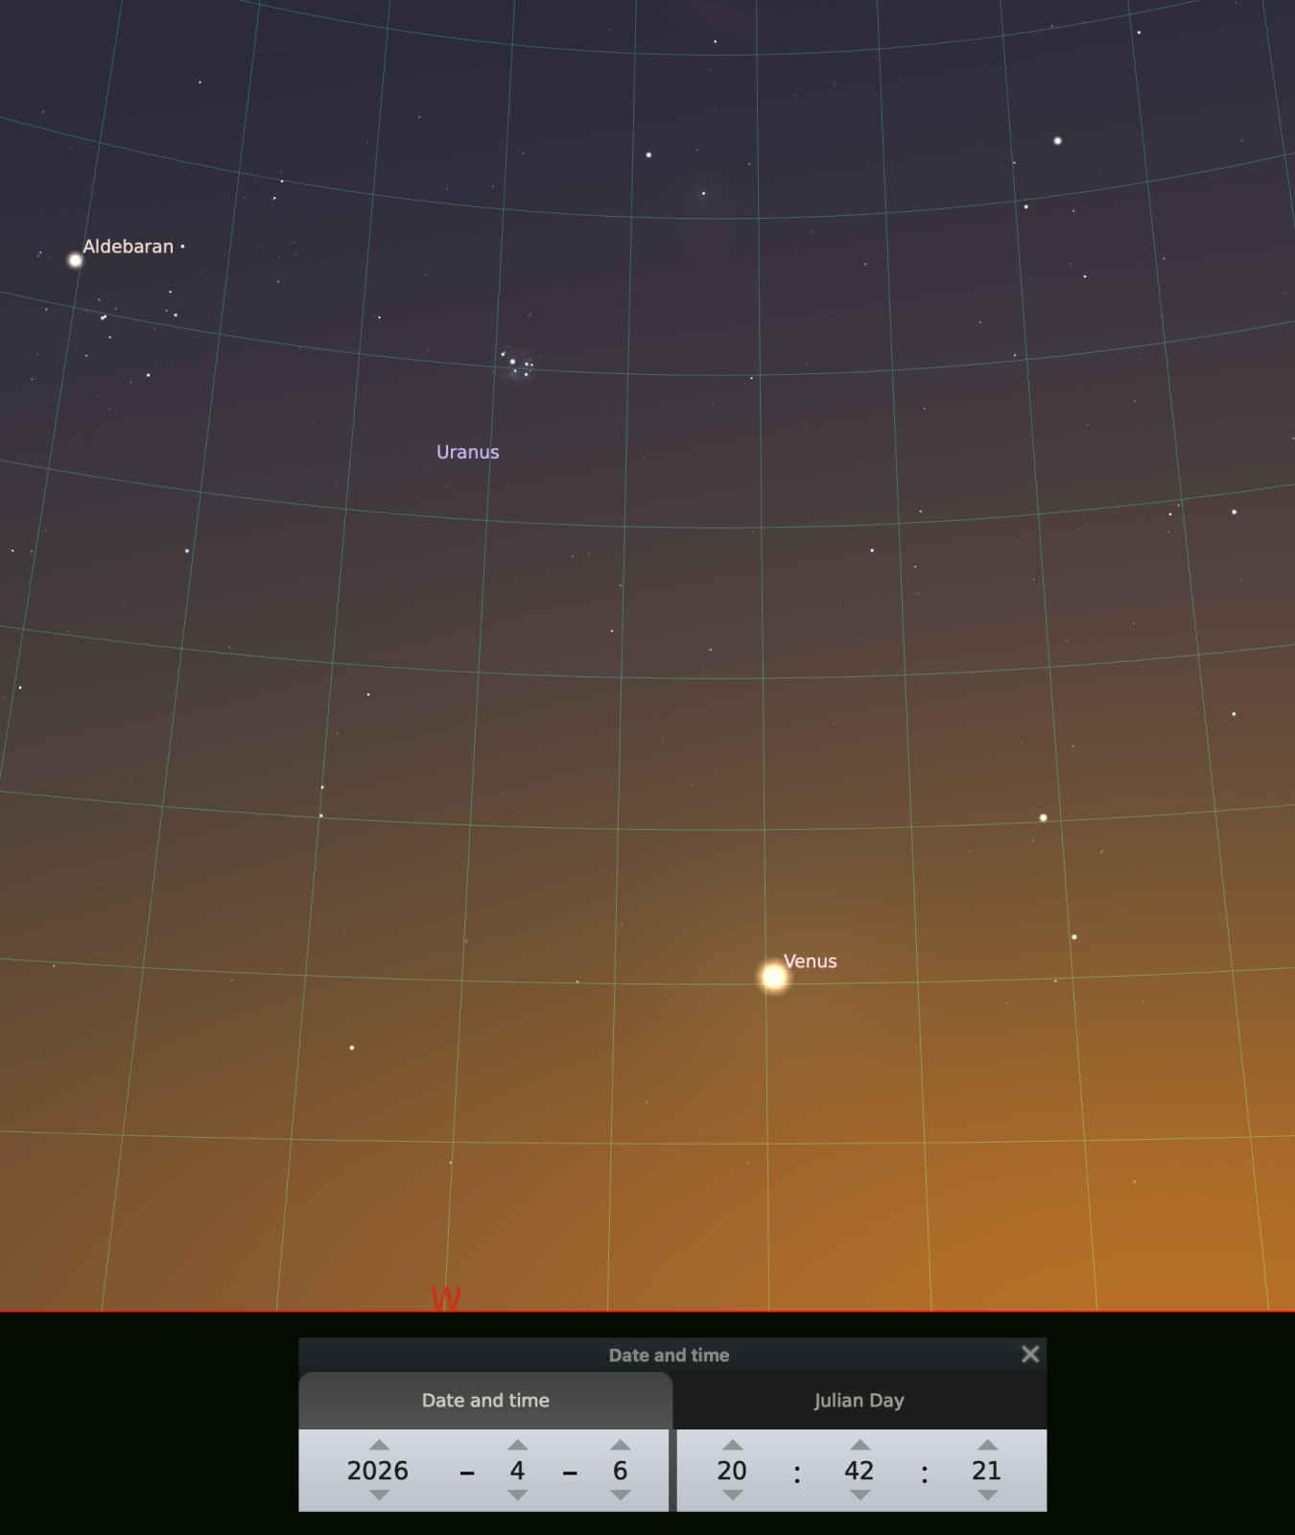Viewport: 1295px width, 1535px height.
Task: Decrease the seconds value below 21
Action: click(988, 1495)
